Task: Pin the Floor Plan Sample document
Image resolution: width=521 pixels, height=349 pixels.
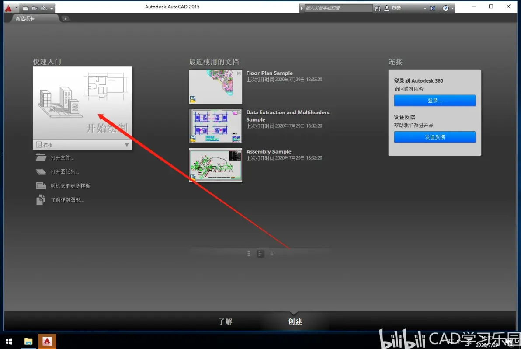Action: (239, 73)
